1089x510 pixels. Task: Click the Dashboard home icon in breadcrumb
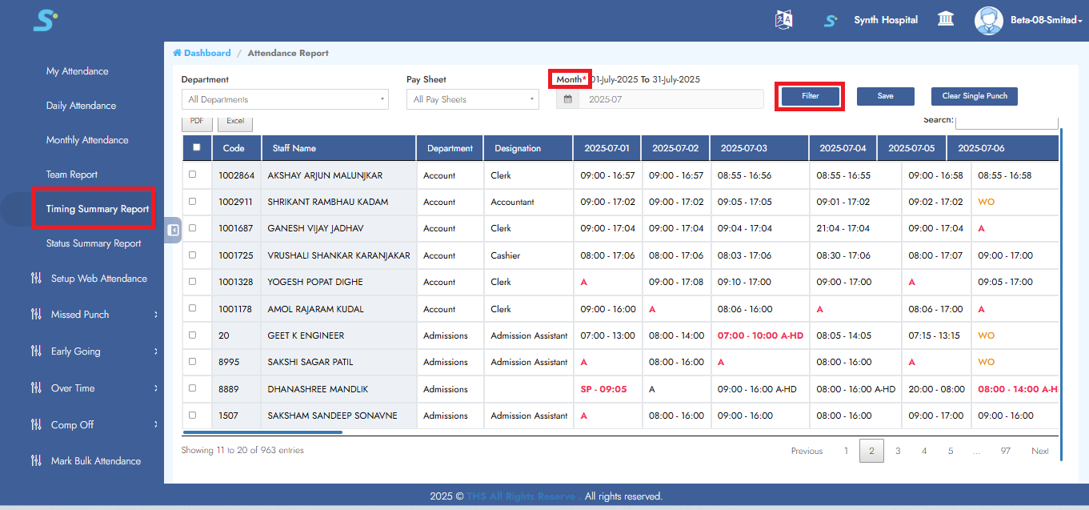pyautogui.click(x=177, y=53)
